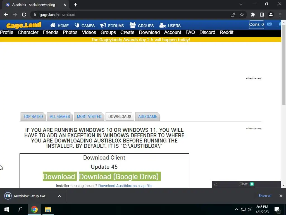Show hidden tray icons chevron
Viewport: 286px width, 215px height.
coord(236,209)
